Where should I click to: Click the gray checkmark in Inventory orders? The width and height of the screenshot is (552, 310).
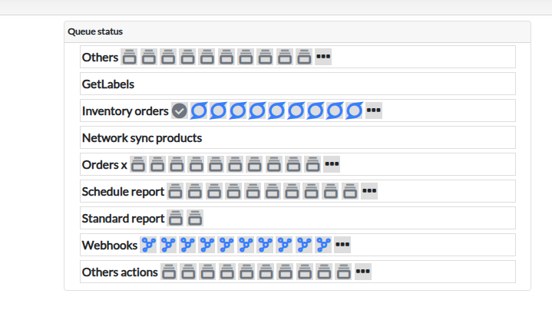(x=180, y=110)
